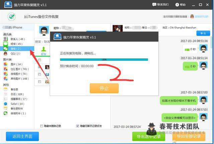The height and width of the screenshot is (144, 214).
Task: Click the 100% recovery progress bar
Action: [x=104, y=60]
